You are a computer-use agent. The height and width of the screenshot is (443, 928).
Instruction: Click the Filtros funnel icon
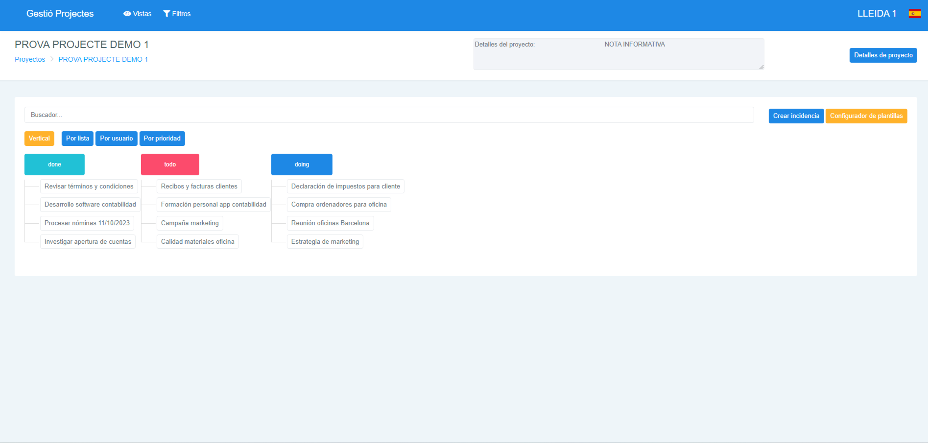coord(167,13)
